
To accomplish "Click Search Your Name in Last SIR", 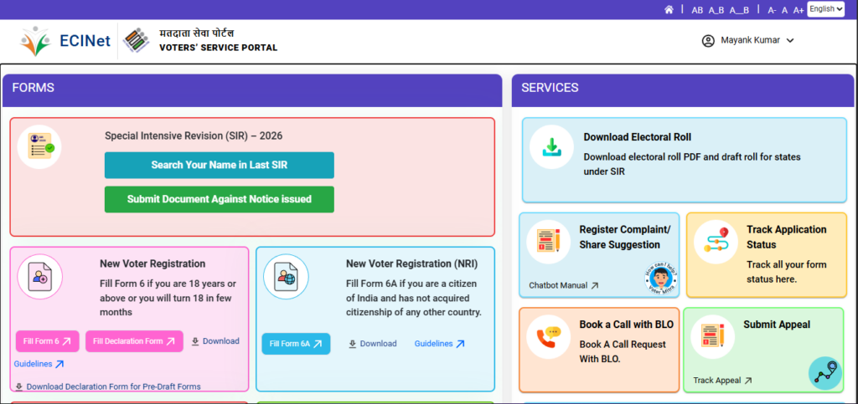I will tap(220, 165).
